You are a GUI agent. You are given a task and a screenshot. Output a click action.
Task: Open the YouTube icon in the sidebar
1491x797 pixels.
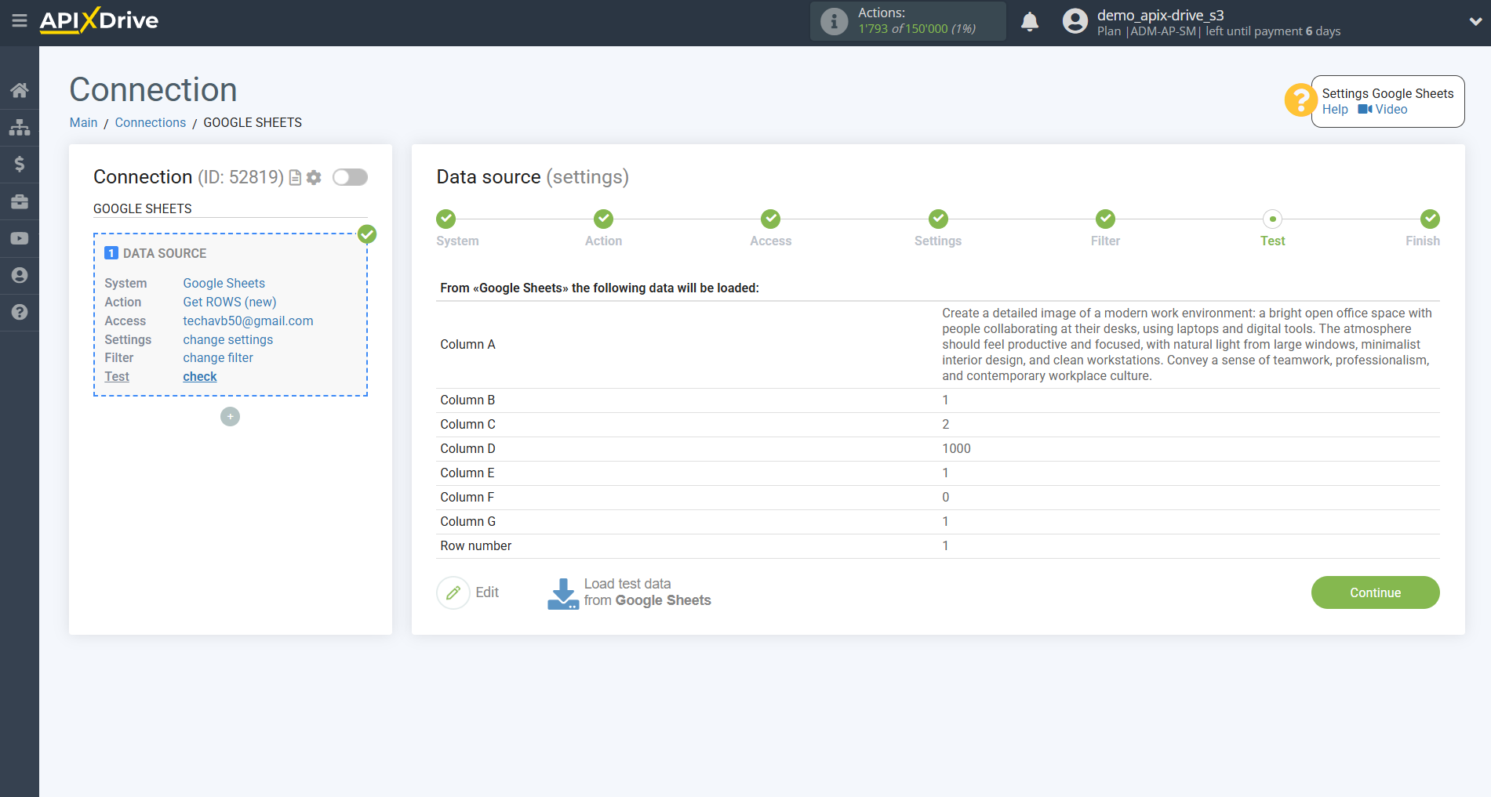(20, 237)
